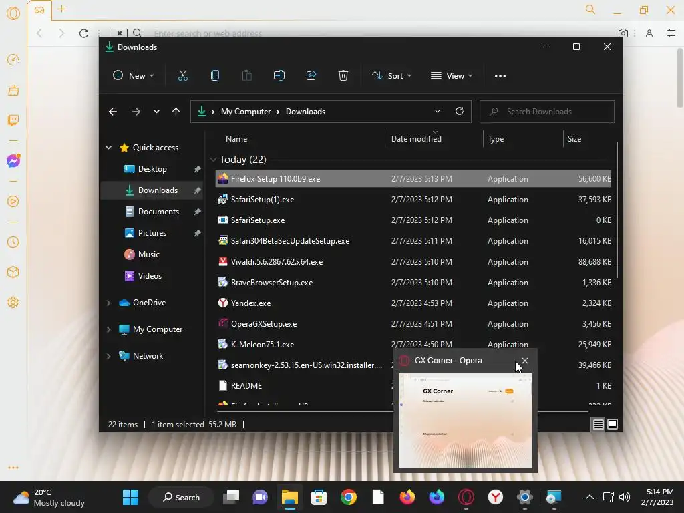Click the Share icon in Explorer toolbar

click(x=311, y=76)
